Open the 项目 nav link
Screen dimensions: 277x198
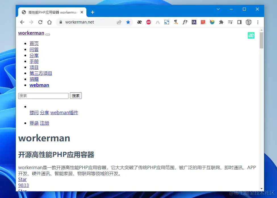coord(34,67)
